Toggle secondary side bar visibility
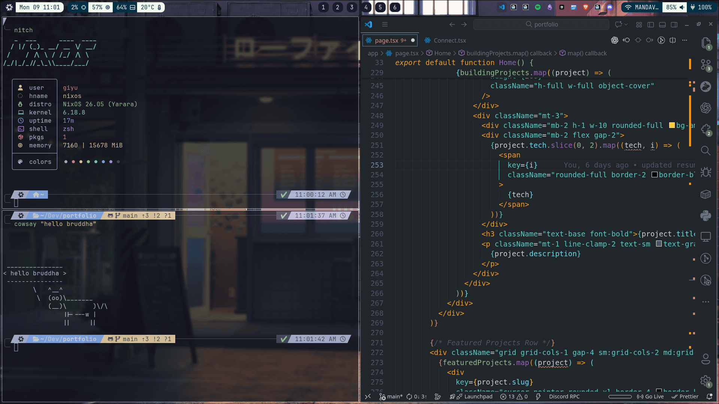The width and height of the screenshot is (719, 404). [674, 25]
